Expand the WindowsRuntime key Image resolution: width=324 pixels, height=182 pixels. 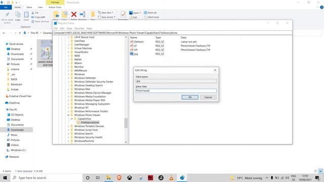pyautogui.click(x=68, y=141)
